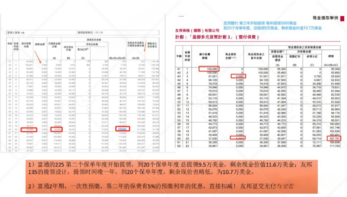
Task: Click the '盈御多元貨幣計劃 3' plan title line
Action: pyautogui.click(x=217, y=37)
